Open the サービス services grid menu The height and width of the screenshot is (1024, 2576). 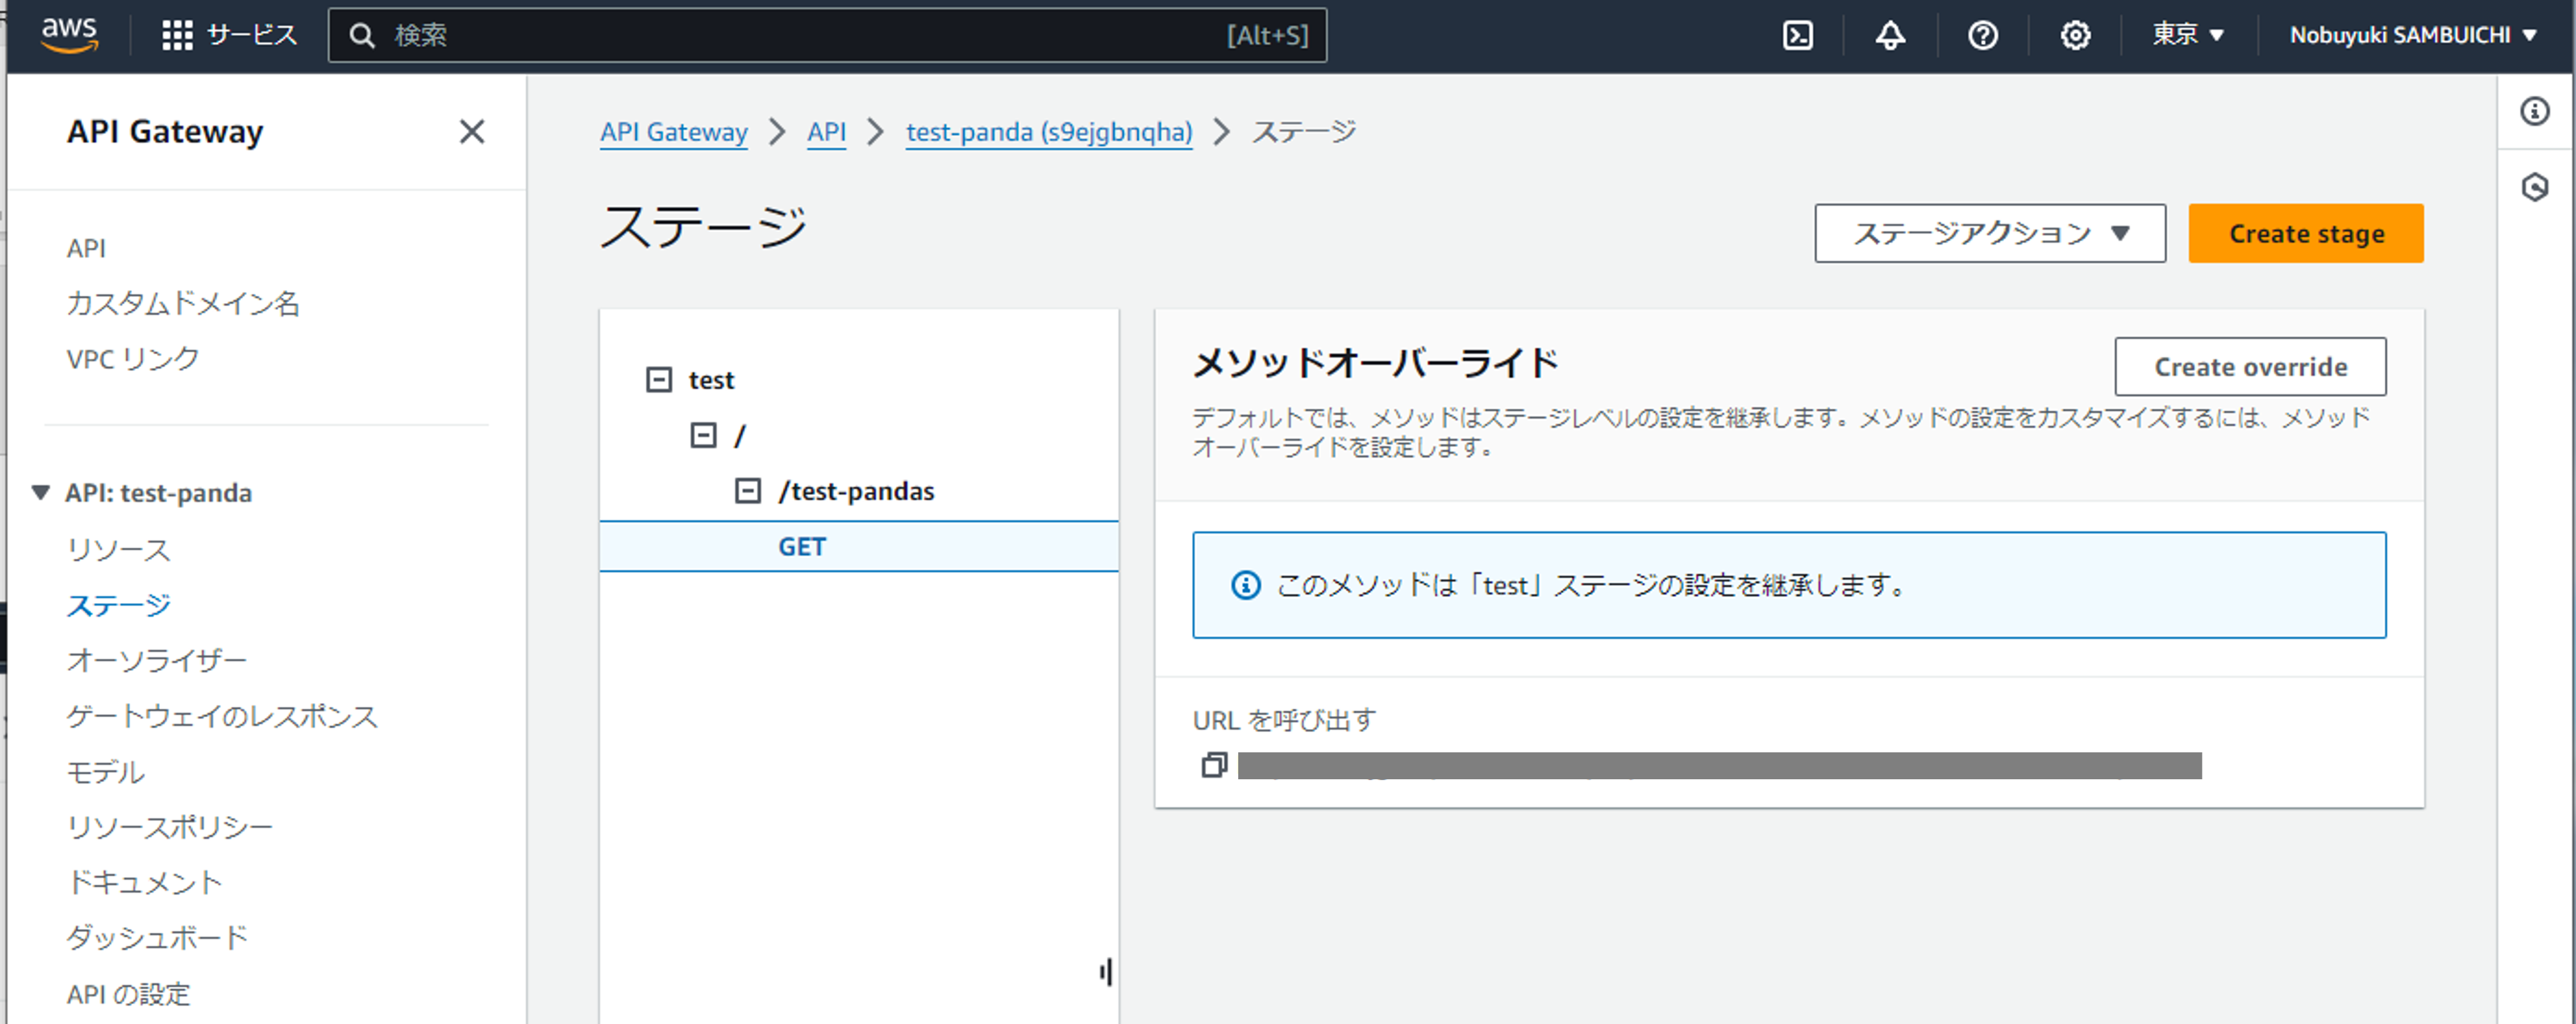click(x=230, y=35)
